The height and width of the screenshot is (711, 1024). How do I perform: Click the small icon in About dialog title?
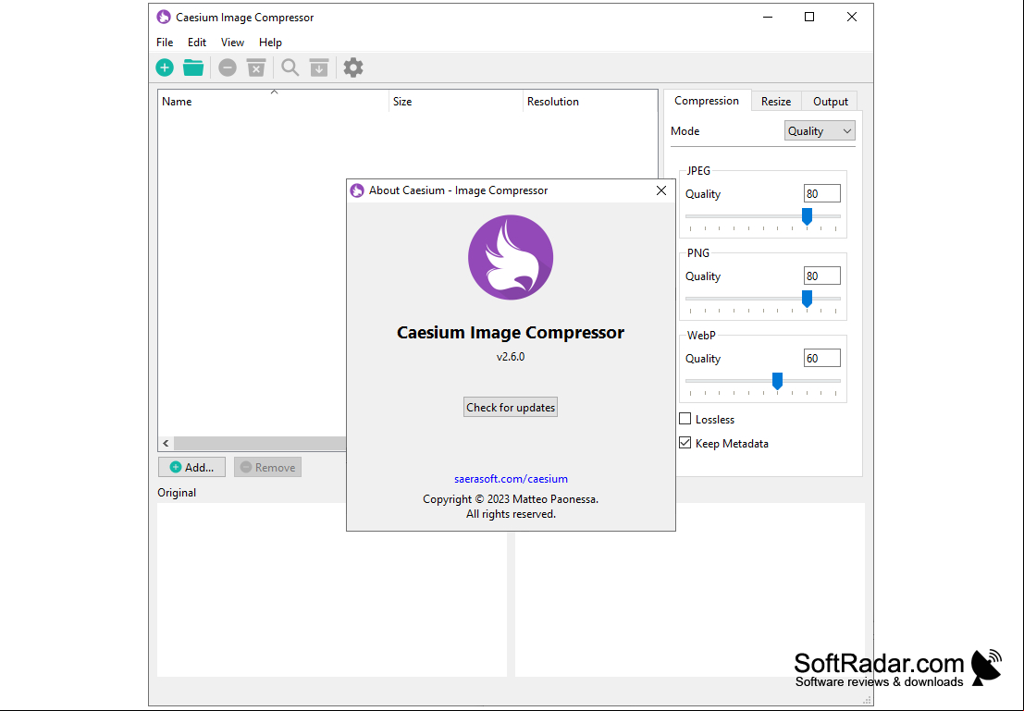[x=356, y=190]
